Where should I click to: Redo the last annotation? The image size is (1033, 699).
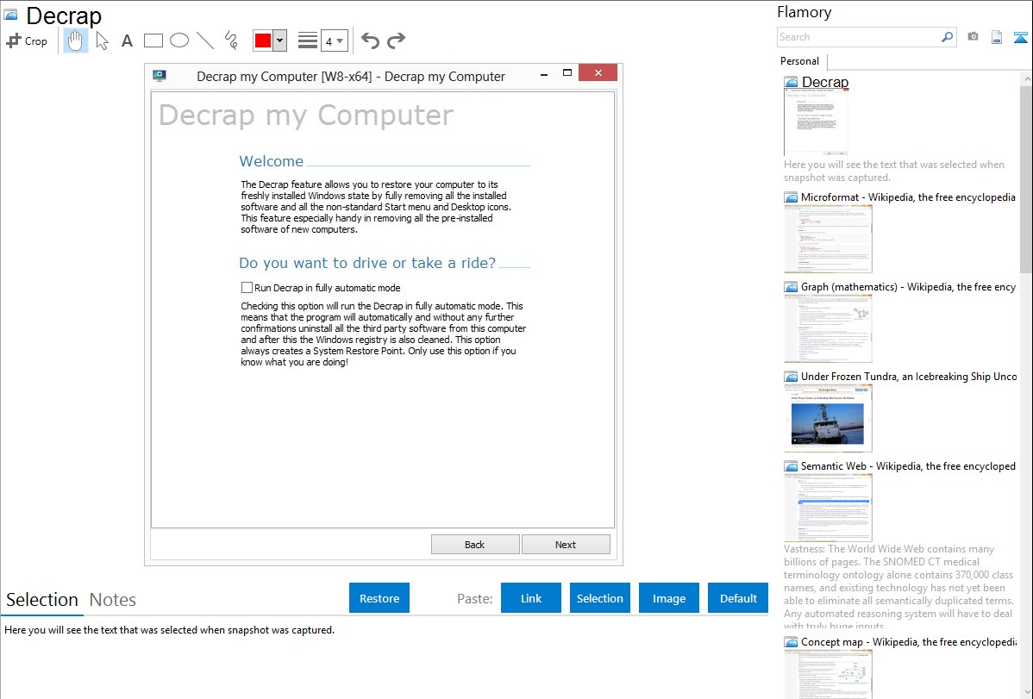396,41
